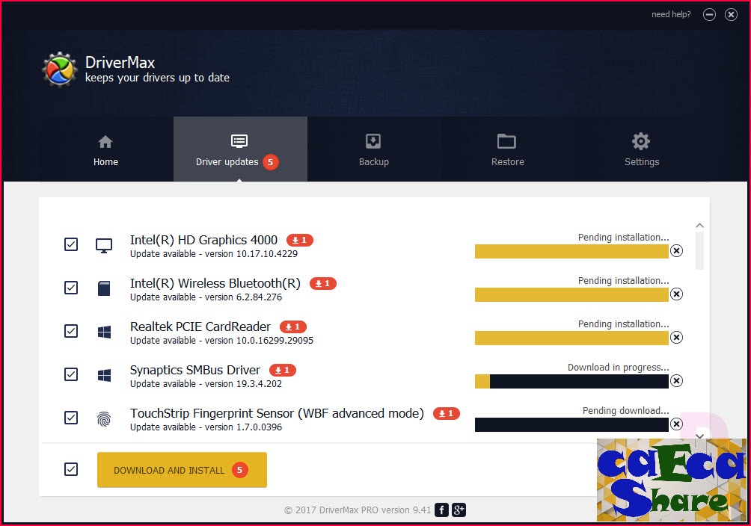
Task: Click the Windows icon for Realtek PCIE CardReader
Action: click(x=105, y=332)
